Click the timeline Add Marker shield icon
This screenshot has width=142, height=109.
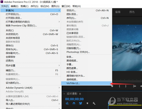point(87,103)
